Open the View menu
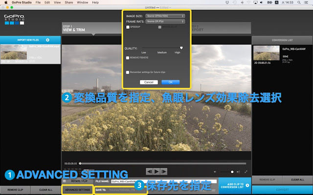 pyautogui.click(x=57, y=2)
